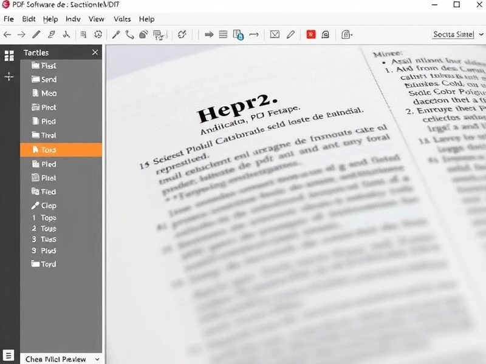
Task: Open the Eidt menu
Action: (29, 19)
